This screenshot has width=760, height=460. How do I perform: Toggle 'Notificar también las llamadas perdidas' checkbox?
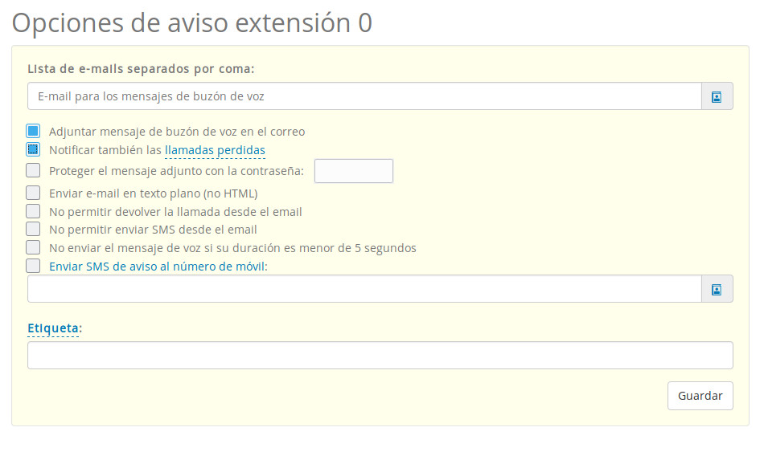[x=33, y=149]
